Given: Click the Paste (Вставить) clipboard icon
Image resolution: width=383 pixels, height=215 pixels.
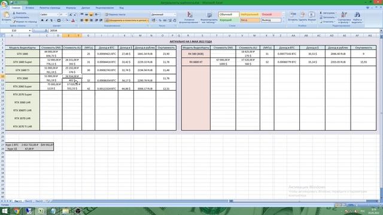Looking at the screenshot, I should pos(6,14).
